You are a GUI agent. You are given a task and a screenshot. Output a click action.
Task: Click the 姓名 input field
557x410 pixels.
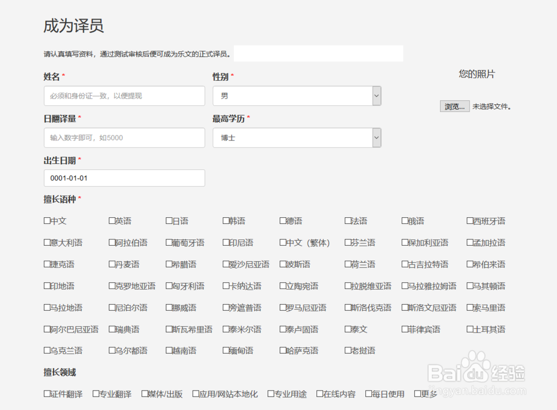pos(124,95)
